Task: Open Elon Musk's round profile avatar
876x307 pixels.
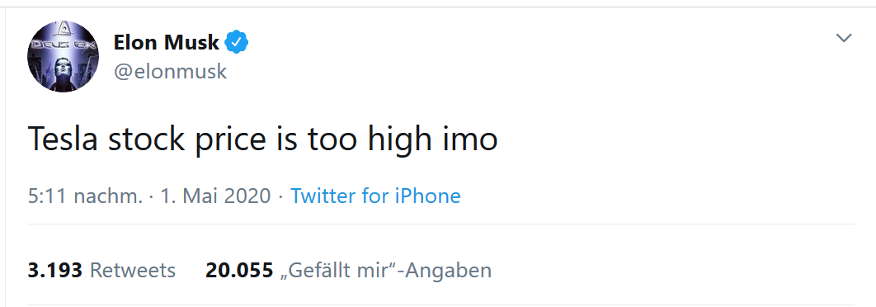Action: pos(64,56)
